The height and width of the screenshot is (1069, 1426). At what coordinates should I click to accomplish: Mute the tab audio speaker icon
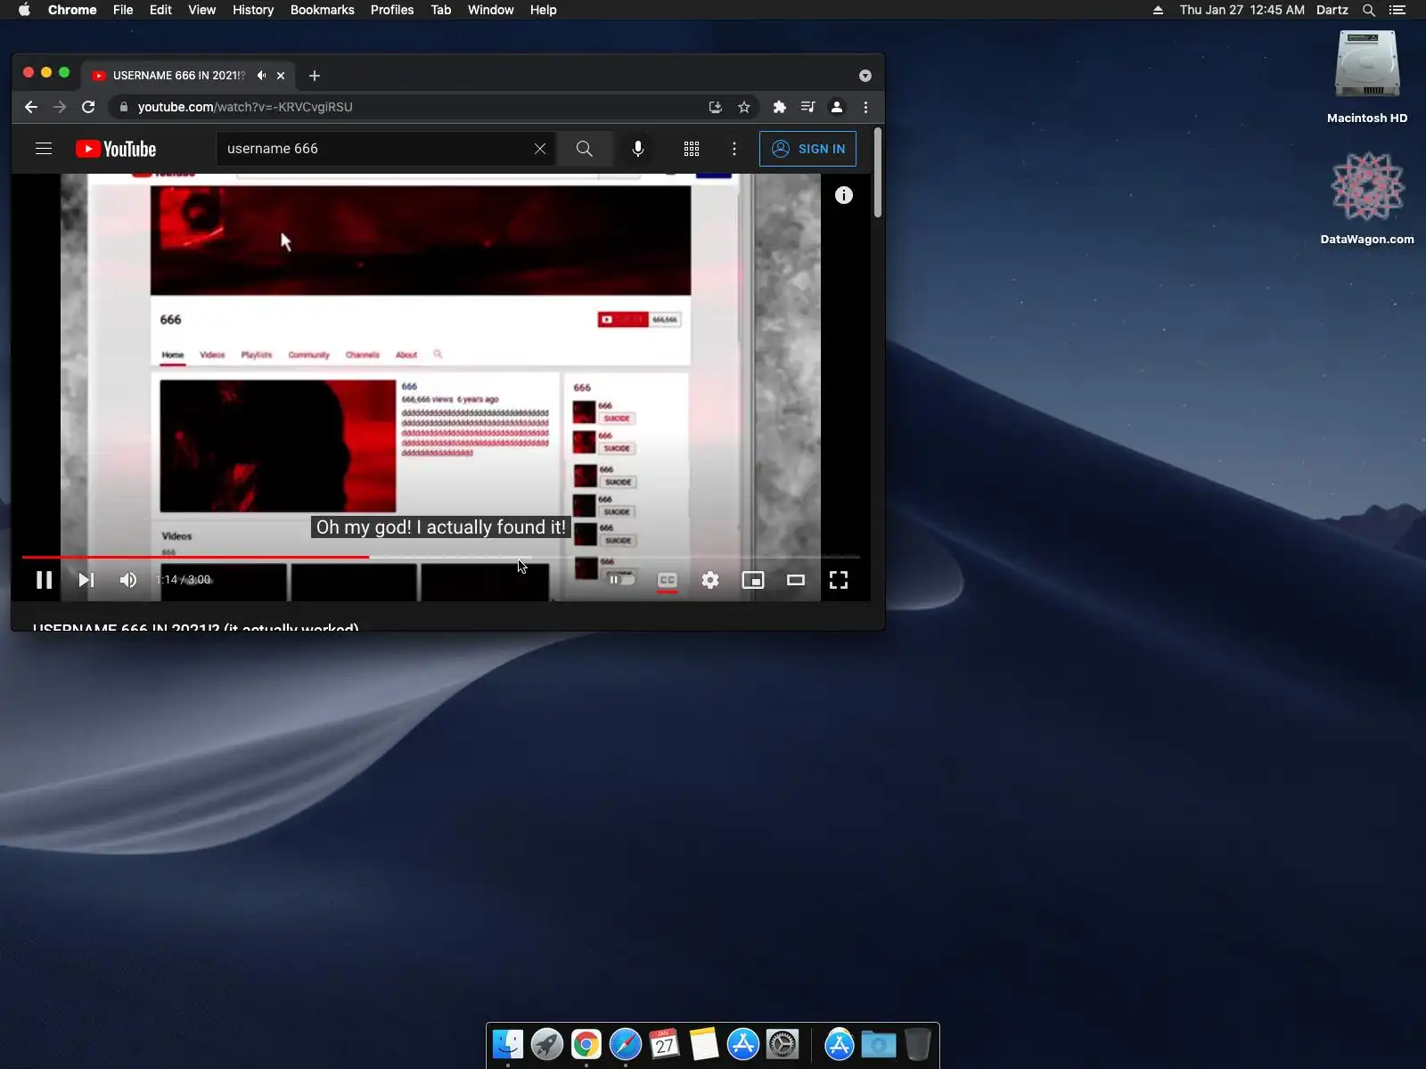261,76
